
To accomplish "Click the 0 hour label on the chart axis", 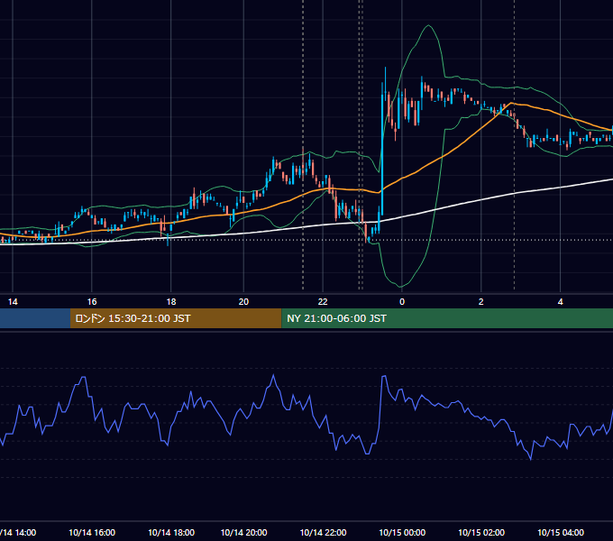I will tap(402, 302).
